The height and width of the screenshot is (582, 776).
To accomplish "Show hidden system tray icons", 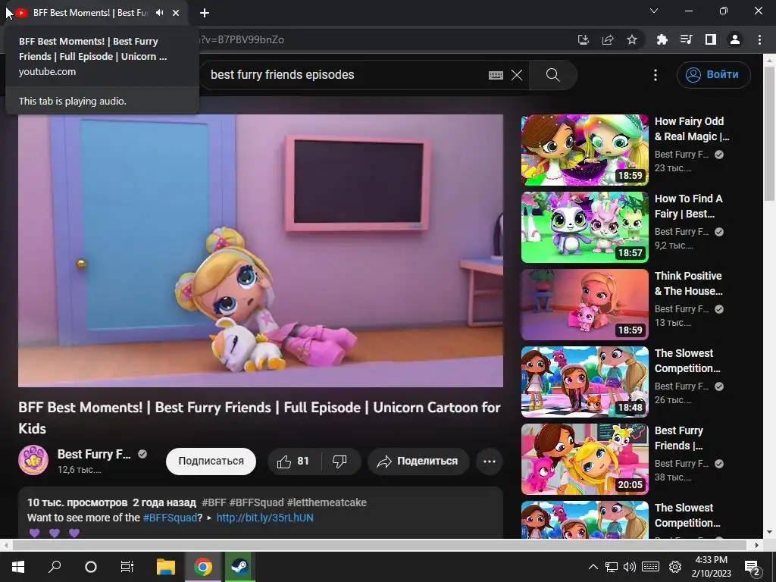I will coord(593,567).
